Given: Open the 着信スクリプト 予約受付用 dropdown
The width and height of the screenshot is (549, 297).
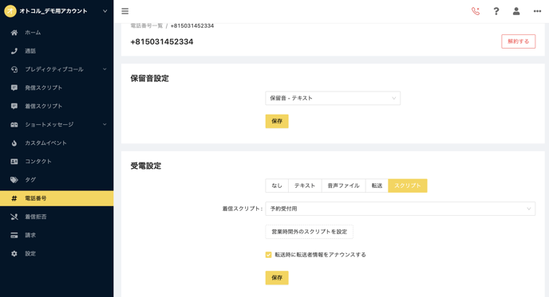Looking at the screenshot, I should tap(401, 209).
